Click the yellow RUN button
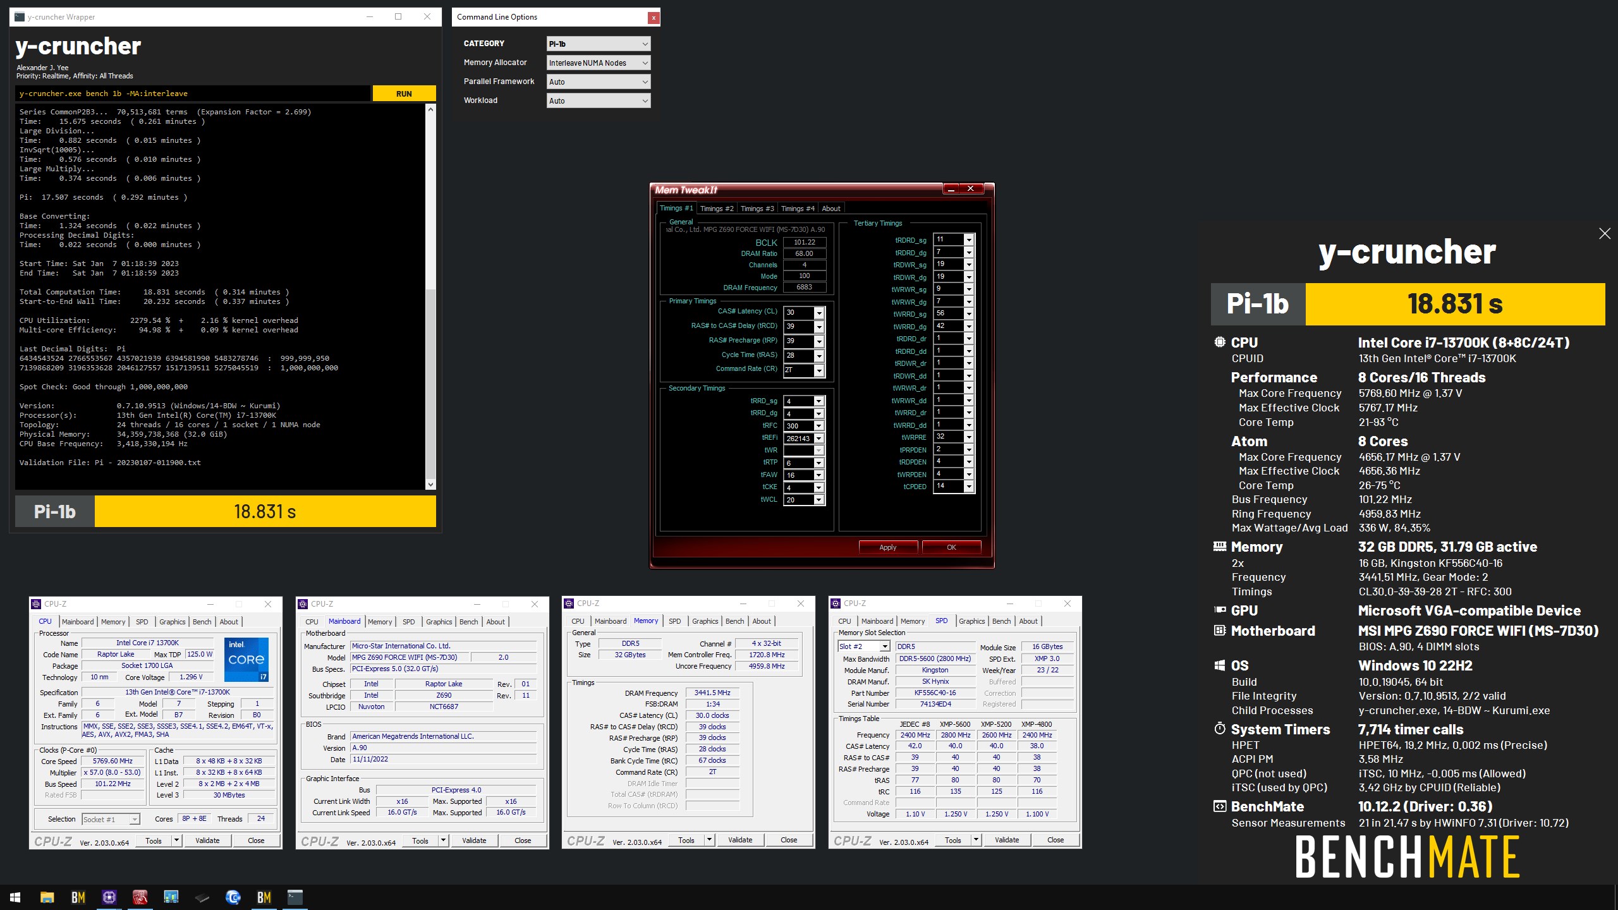This screenshot has height=910, width=1618. tap(404, 94)
